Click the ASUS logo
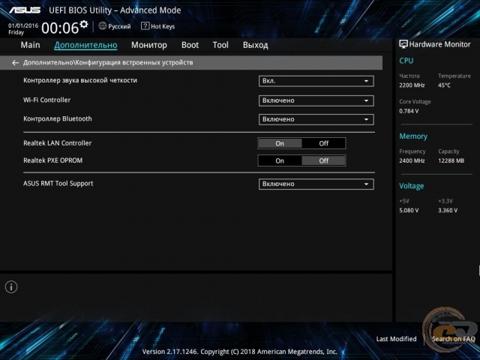This screenshot has width=480, height=360. [x=25, y=10]
